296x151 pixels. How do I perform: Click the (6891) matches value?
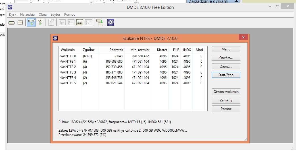(x=87, y=56)
